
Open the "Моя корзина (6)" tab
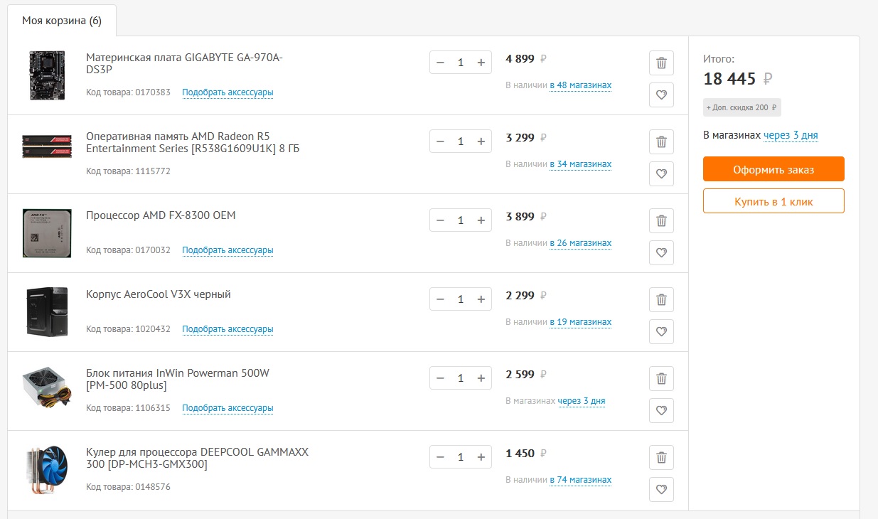pyautogui.click(x=62, y=20)
